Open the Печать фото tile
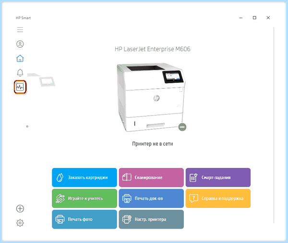The image size is (288, 243). (84, 219)
